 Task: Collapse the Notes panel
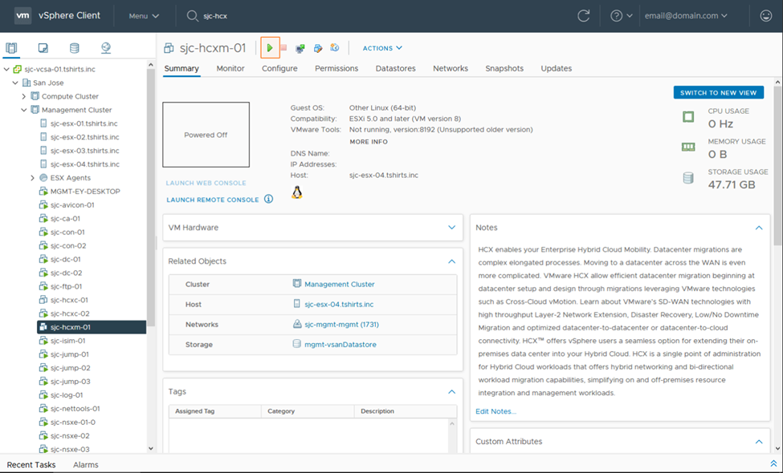tap(758, 228)
